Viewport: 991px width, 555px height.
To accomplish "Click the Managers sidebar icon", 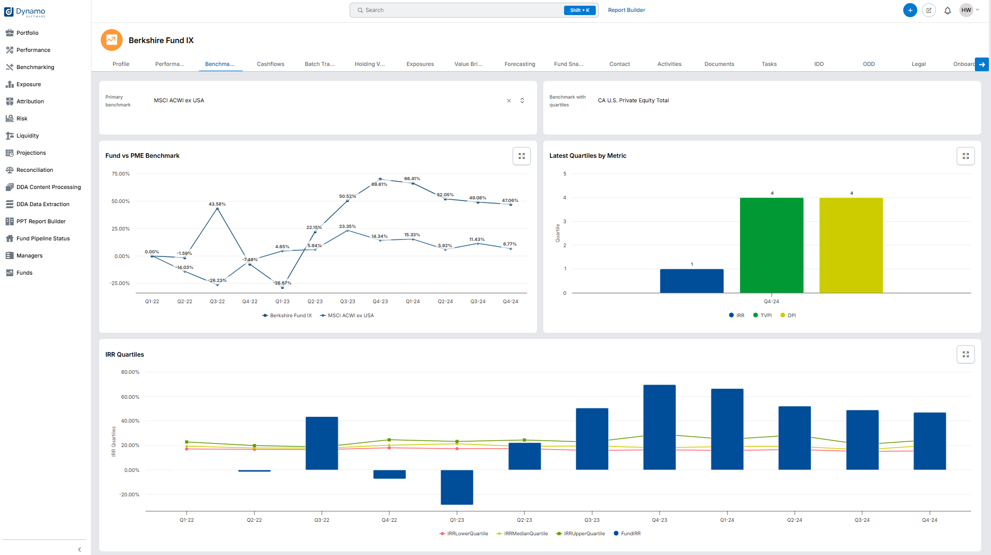I will [9, 255].
